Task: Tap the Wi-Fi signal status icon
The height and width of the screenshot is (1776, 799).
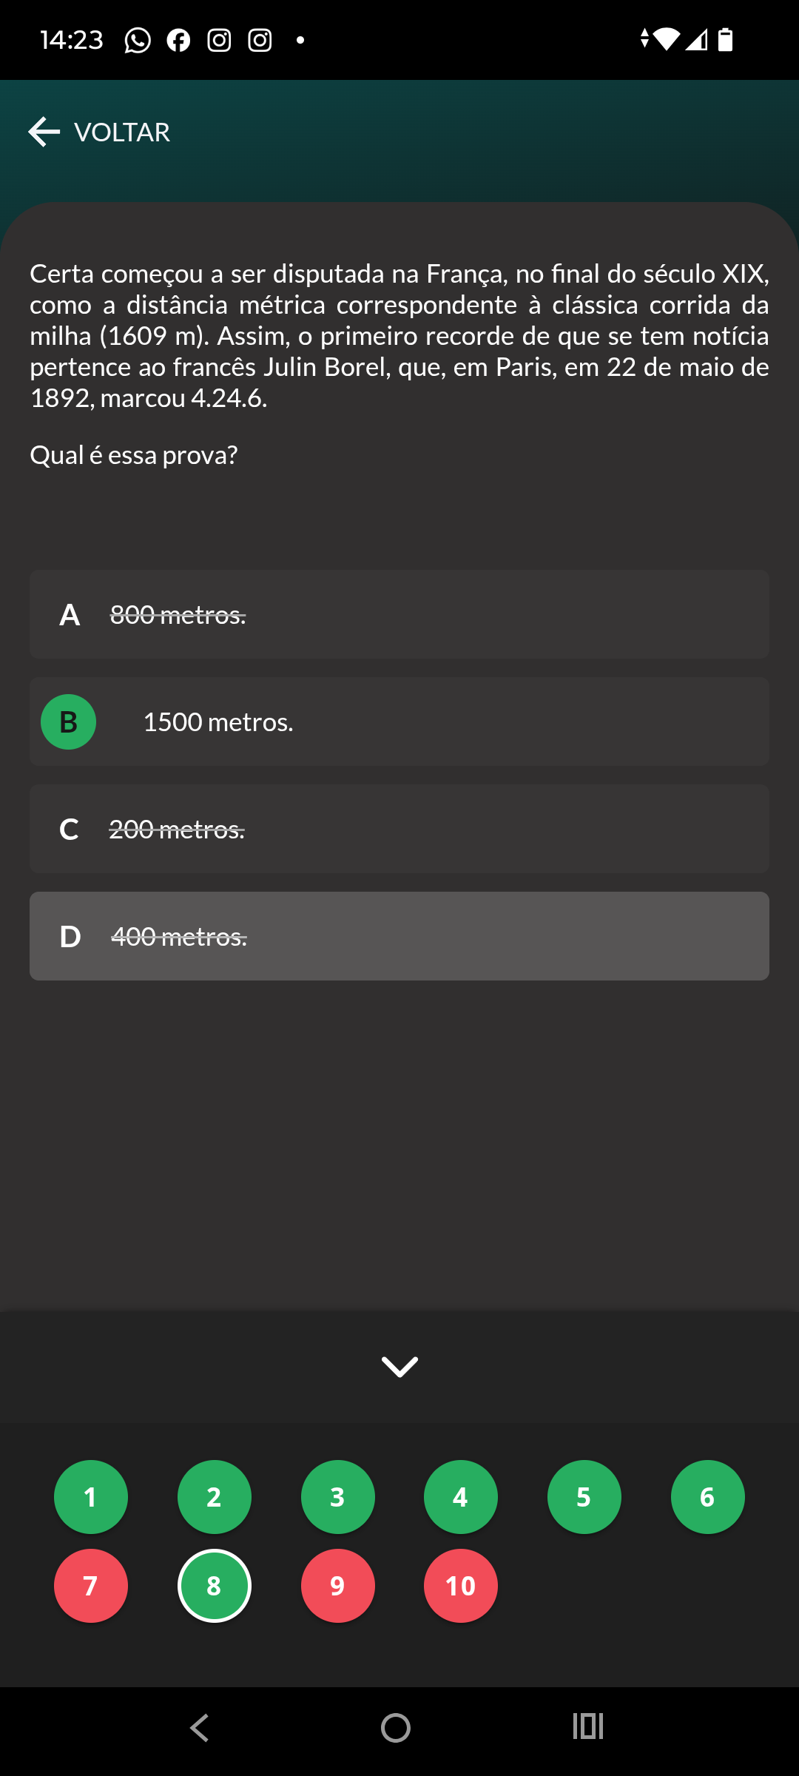Action: point(666,39)
